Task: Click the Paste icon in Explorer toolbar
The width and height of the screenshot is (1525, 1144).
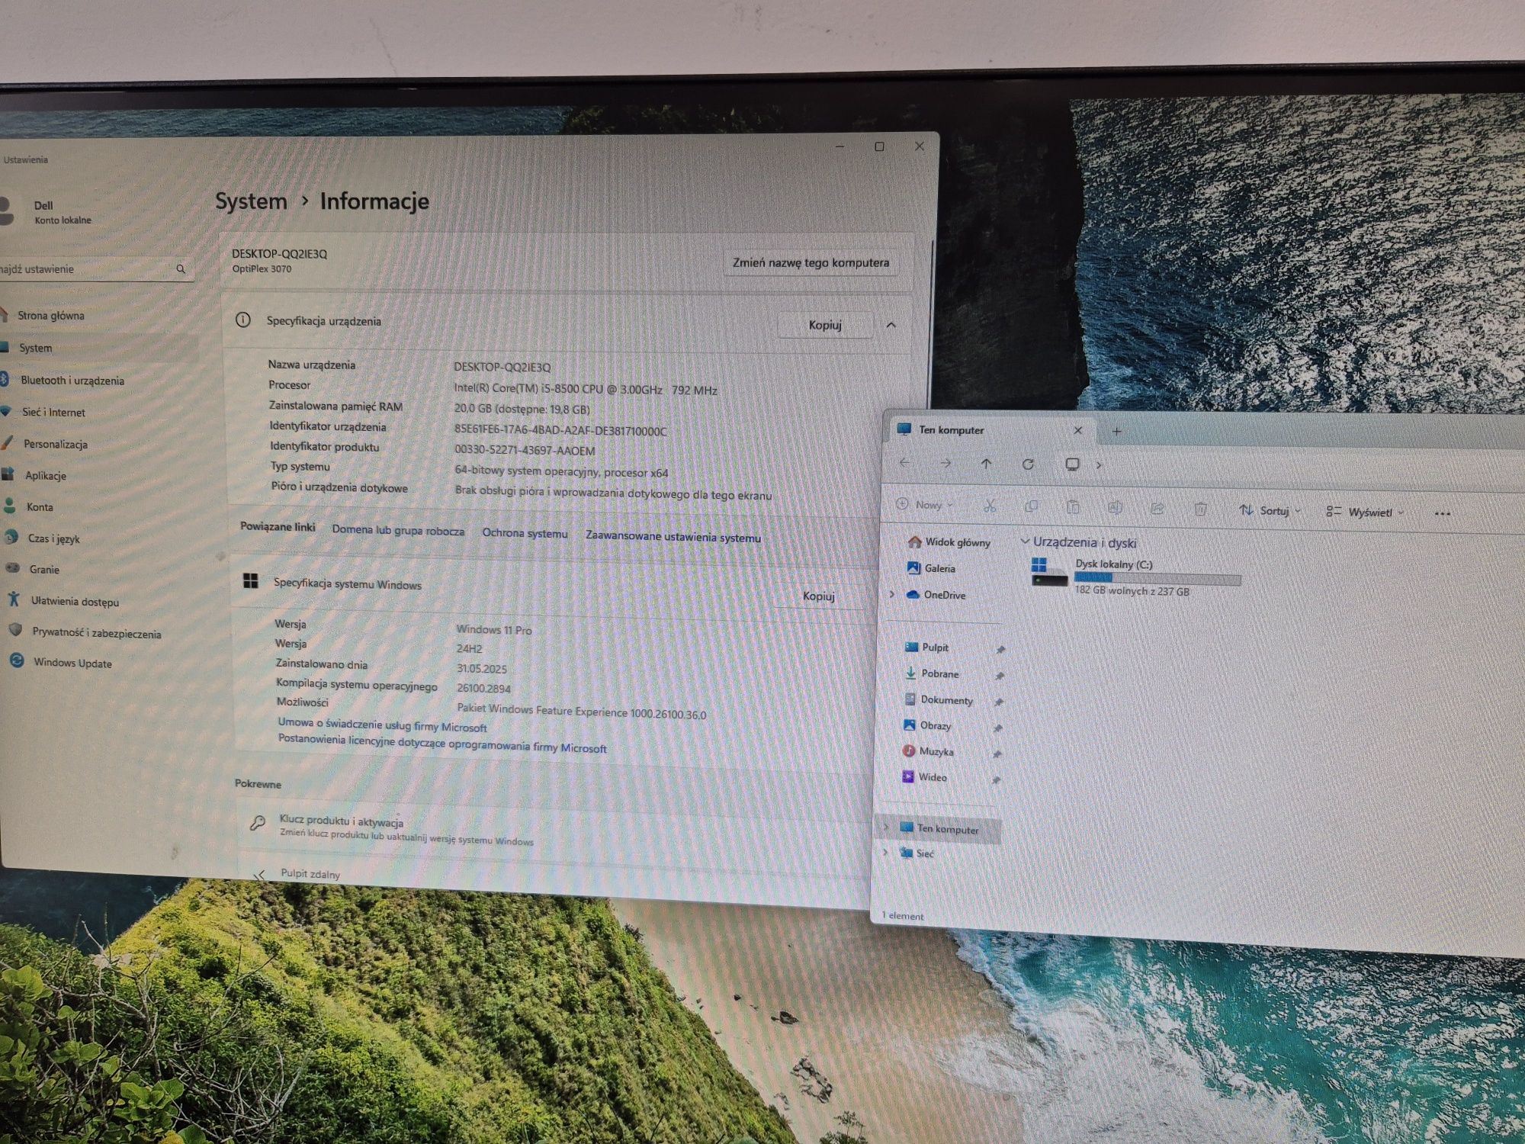Action: pos(1073,506)
